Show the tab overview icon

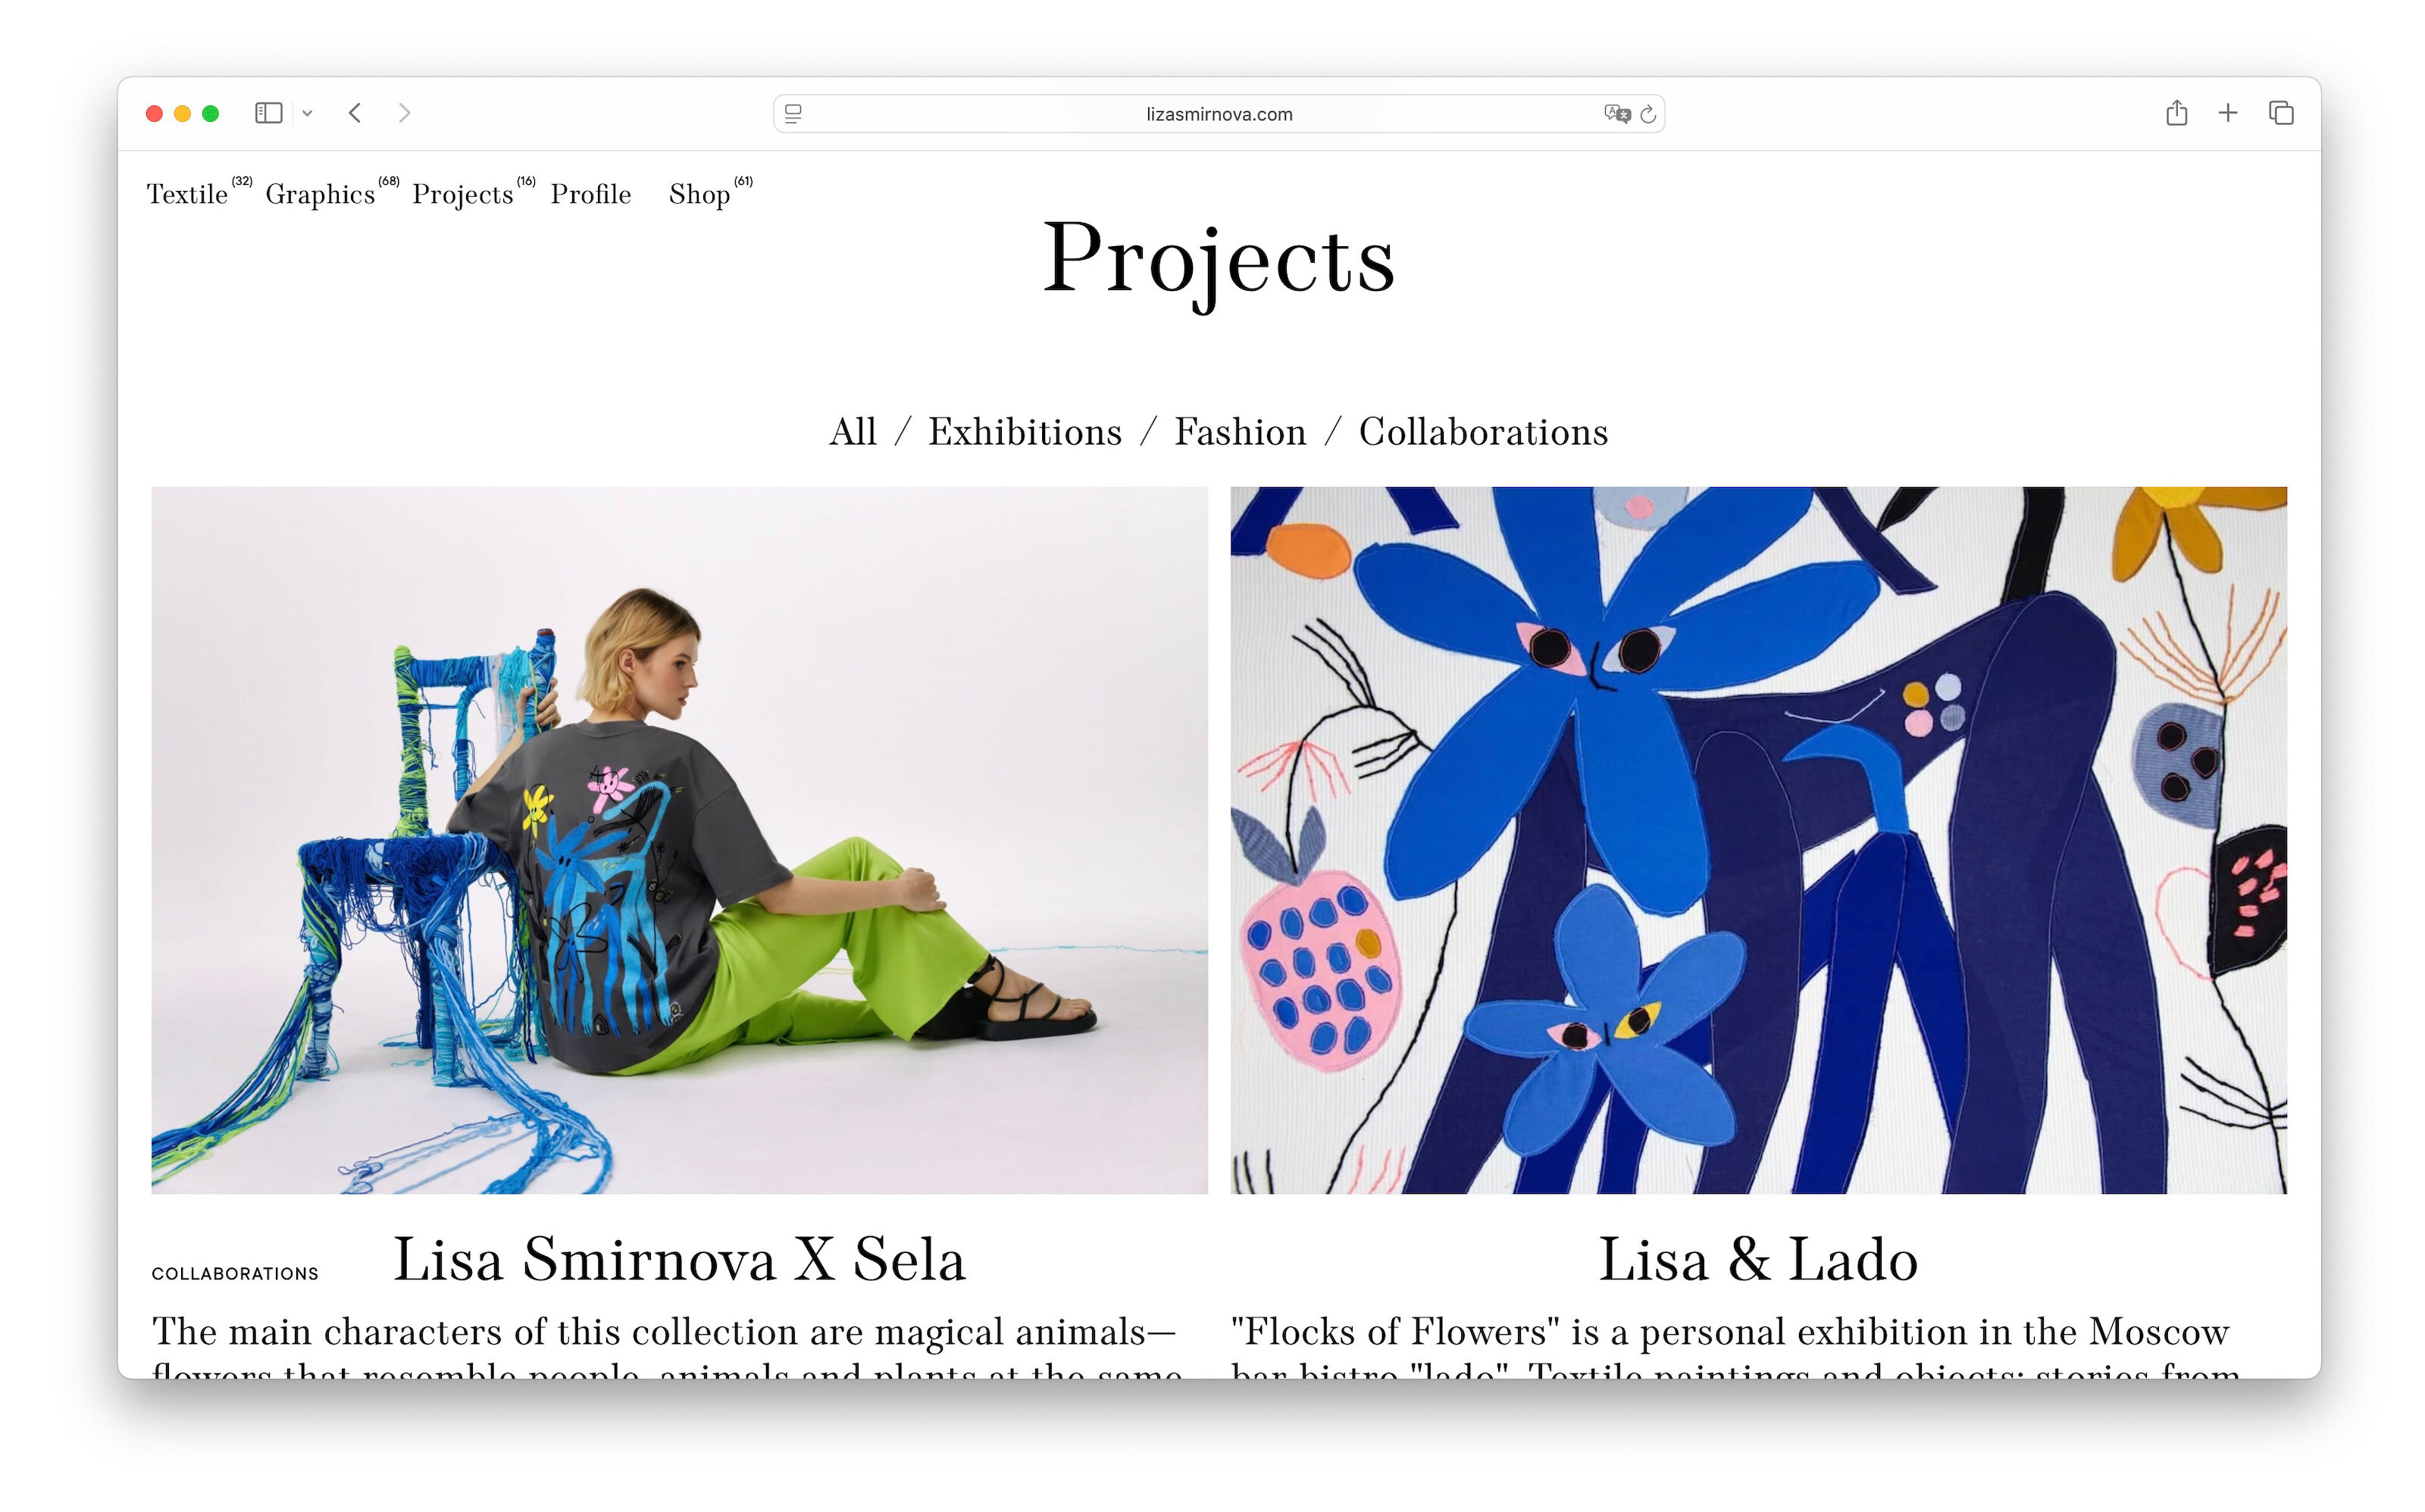tap(2281, 113)
